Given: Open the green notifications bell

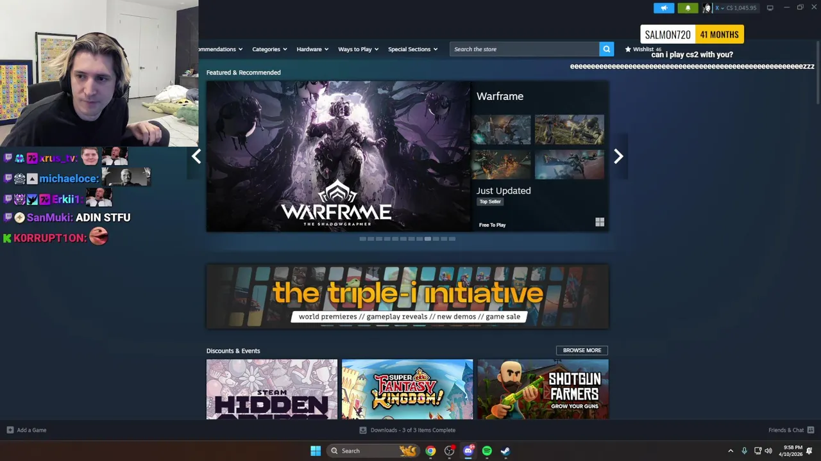Looking at the screenshot, I should 688,8.
